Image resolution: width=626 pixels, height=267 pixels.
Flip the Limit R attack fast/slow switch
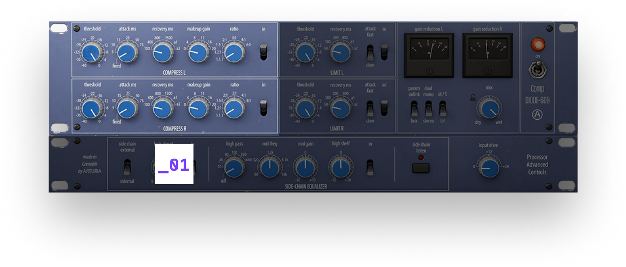pos(370,108)
